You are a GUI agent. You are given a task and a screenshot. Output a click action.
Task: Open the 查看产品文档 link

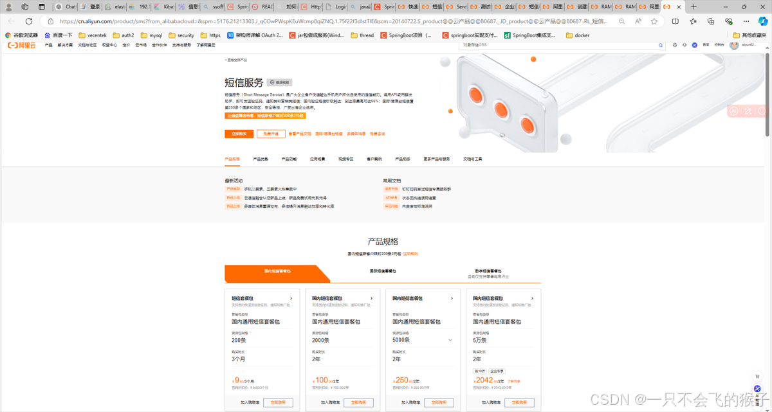tap(300, 134)
